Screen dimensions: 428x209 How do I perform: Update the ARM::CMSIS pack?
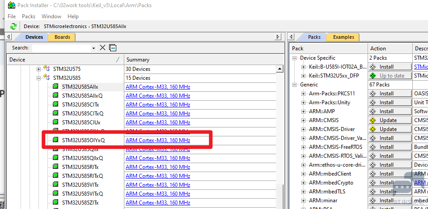390,120
